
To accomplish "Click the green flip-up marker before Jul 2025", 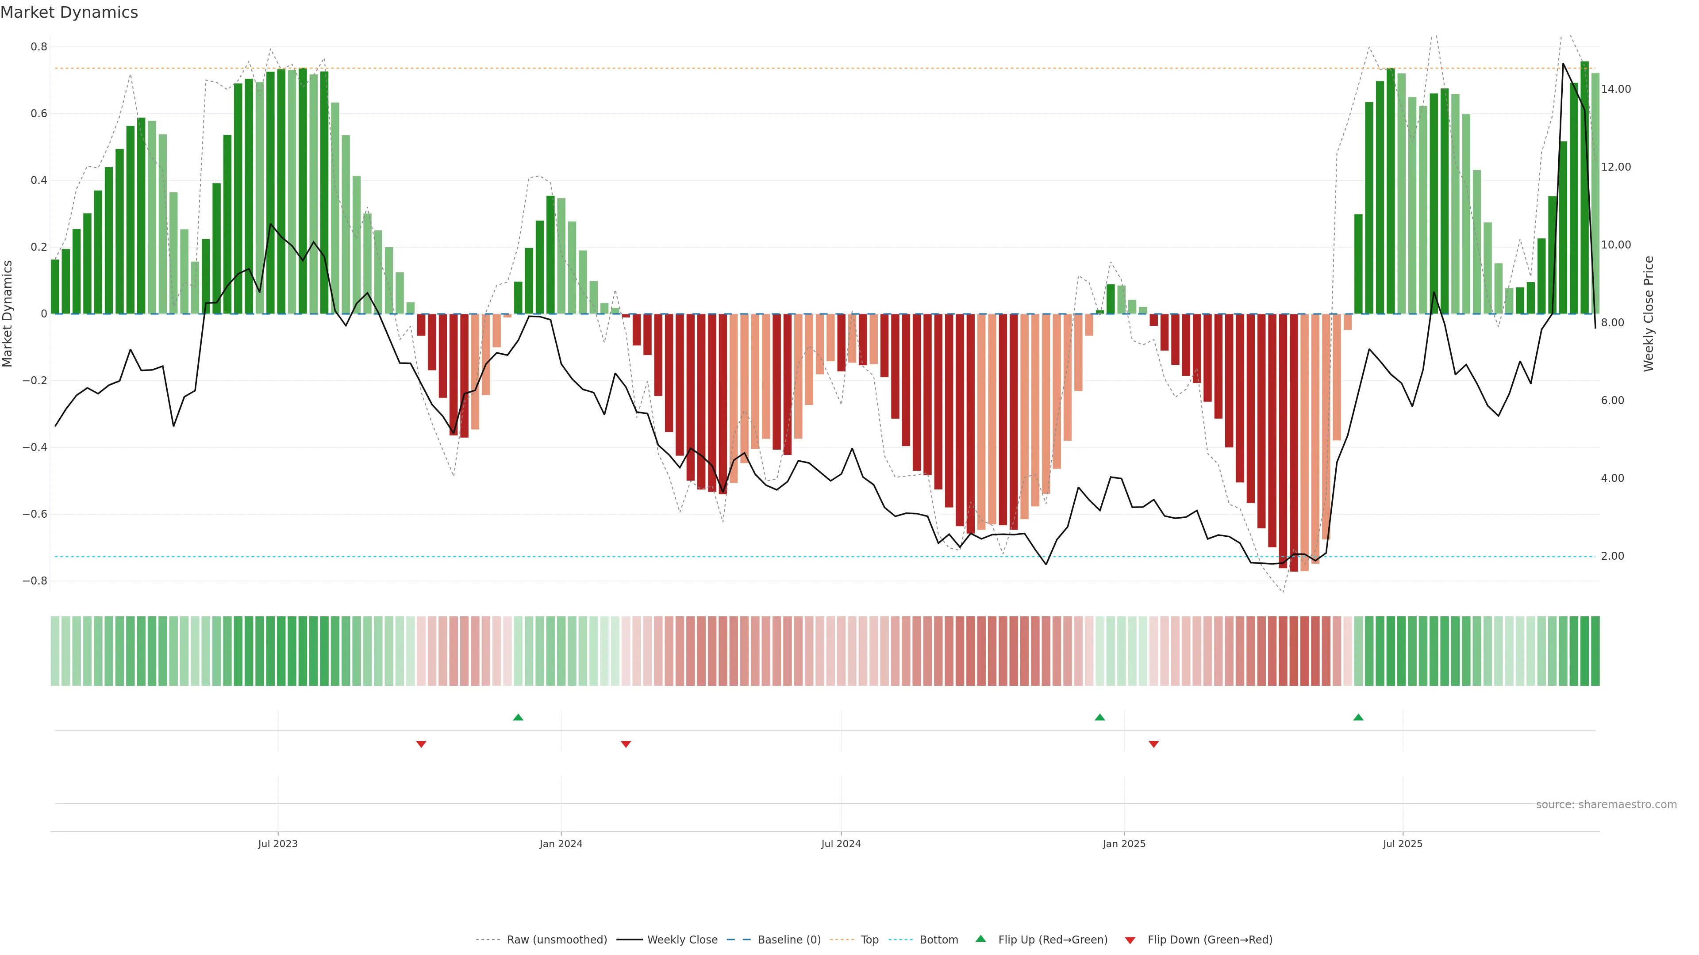I will click(x=1358, y=717).
